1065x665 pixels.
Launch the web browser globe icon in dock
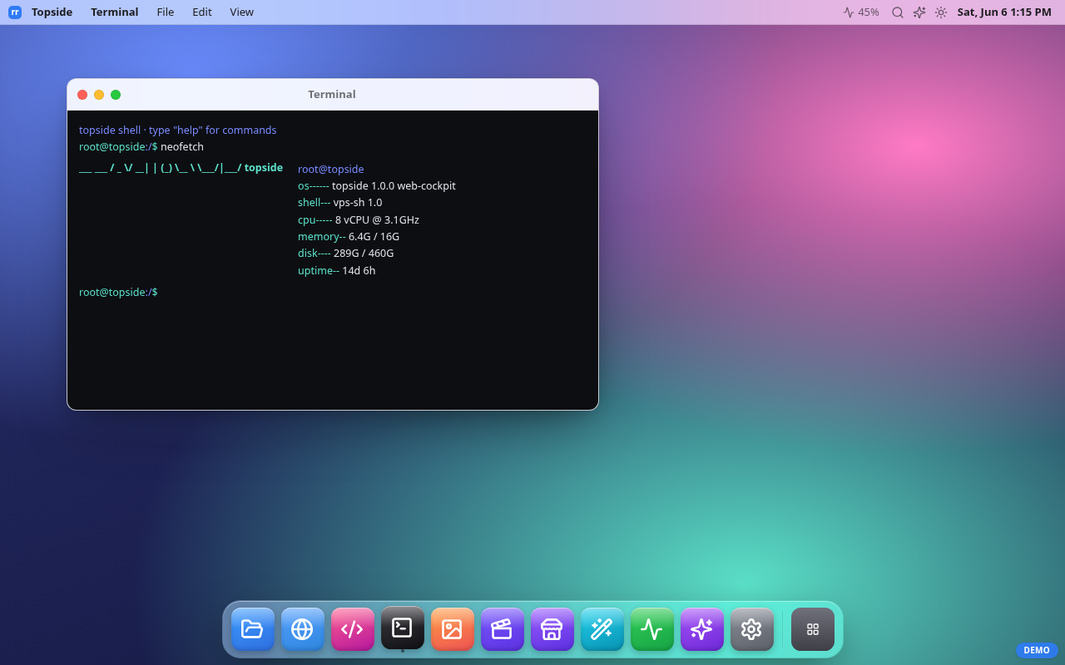click(303, 629)
